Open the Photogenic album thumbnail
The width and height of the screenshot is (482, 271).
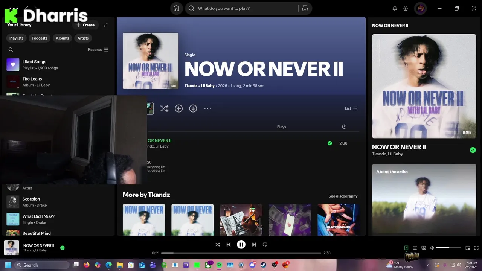point(339,220)
